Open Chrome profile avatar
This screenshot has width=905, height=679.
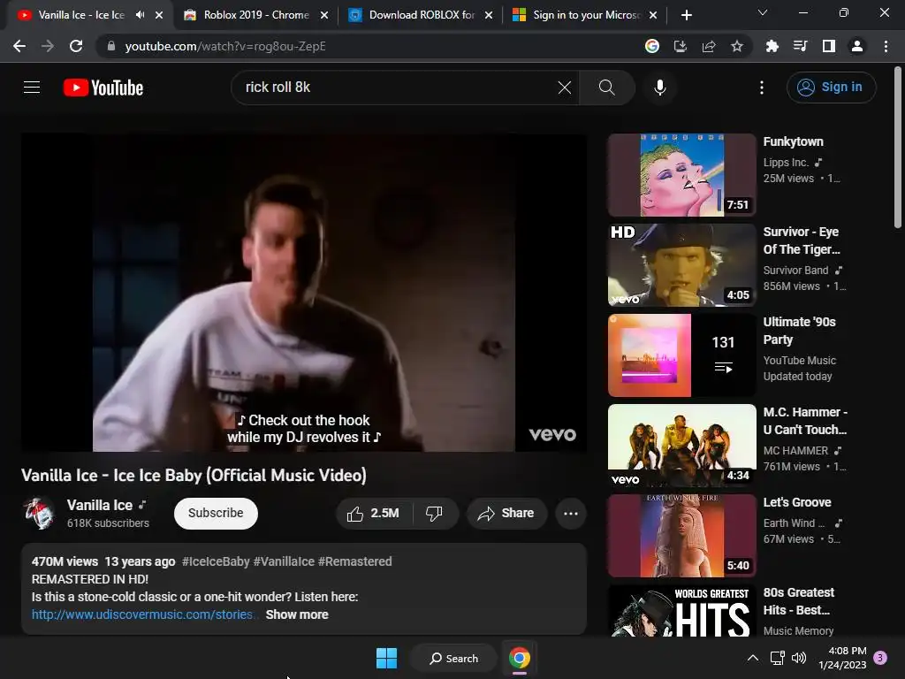[857, 46]
